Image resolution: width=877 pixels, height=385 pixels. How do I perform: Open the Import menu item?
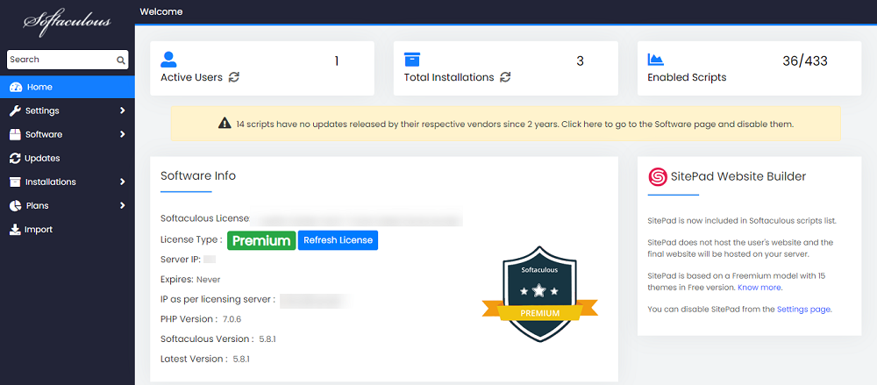[x=68, y=230]
